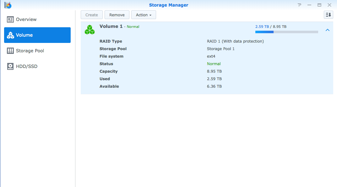Click the Storage Manager app icon top-left
This screenshot has height=187, width=337.
pyautogui.click(x=8, y=5)
